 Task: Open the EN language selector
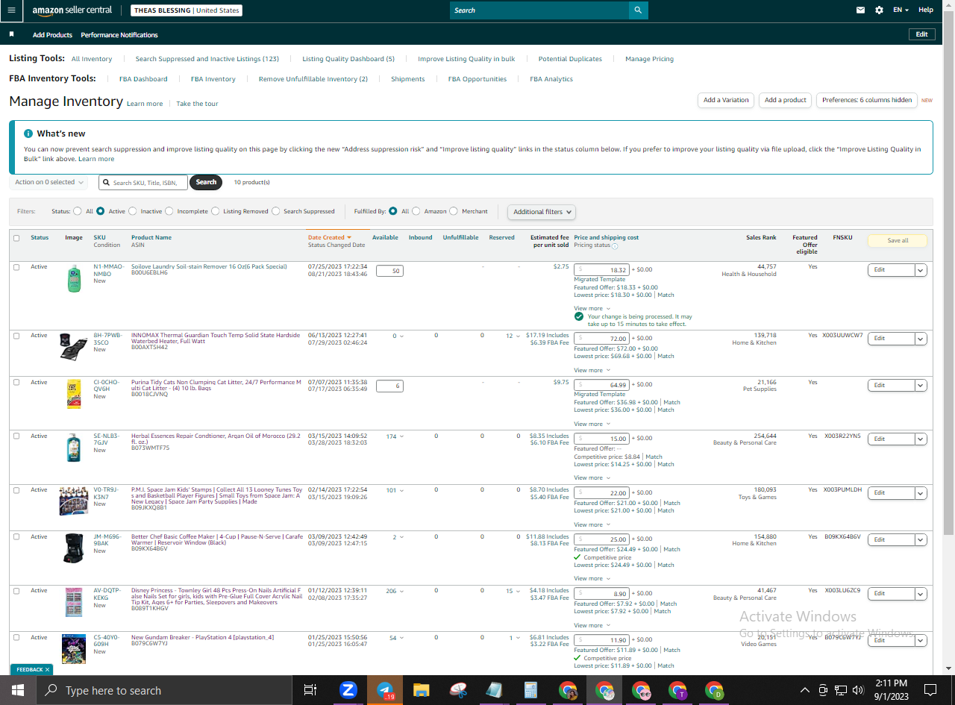pyautogui.click(x=901, y=10)
